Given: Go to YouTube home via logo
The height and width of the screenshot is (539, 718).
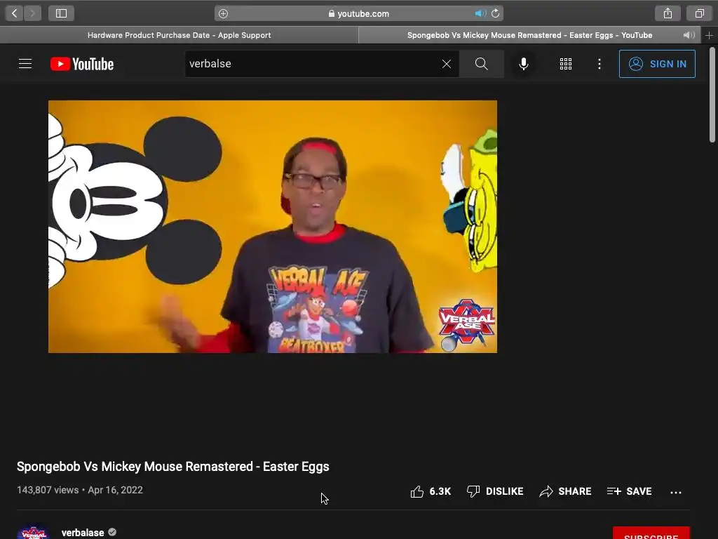Looking at the screenshot, I should click(82, 64).
